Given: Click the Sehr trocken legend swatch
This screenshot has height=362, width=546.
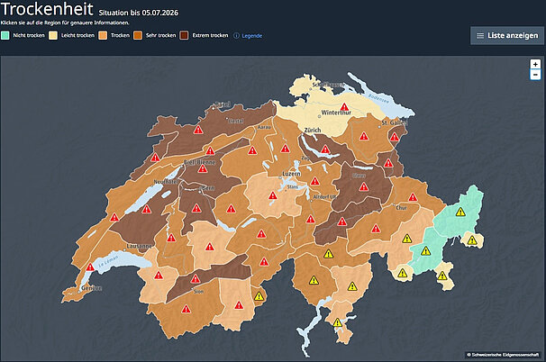Looking at the screenshot, I should 138,35.
